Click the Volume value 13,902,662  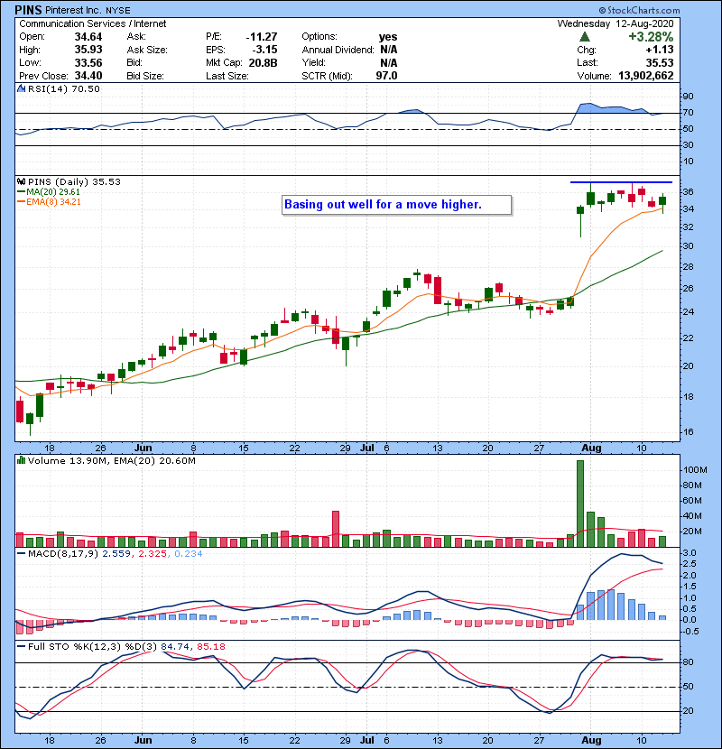(x=646, y=76)
